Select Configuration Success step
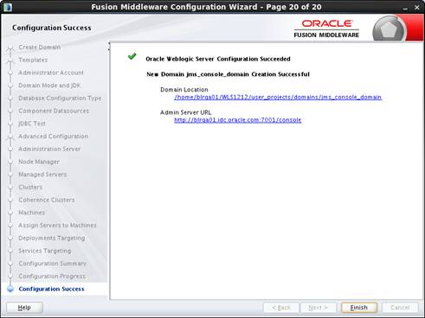 (x=51, y=289)
